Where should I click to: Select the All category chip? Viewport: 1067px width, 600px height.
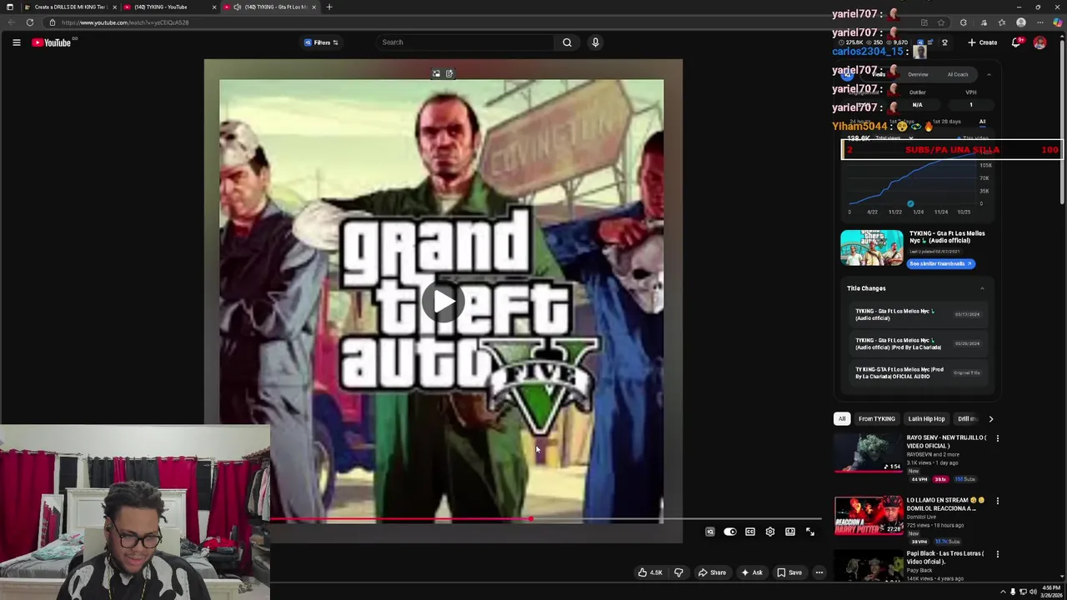tap(842, 419)
